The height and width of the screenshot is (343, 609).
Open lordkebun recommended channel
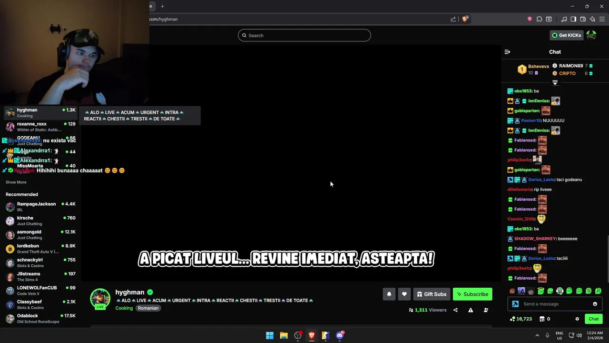click(40, 249)
